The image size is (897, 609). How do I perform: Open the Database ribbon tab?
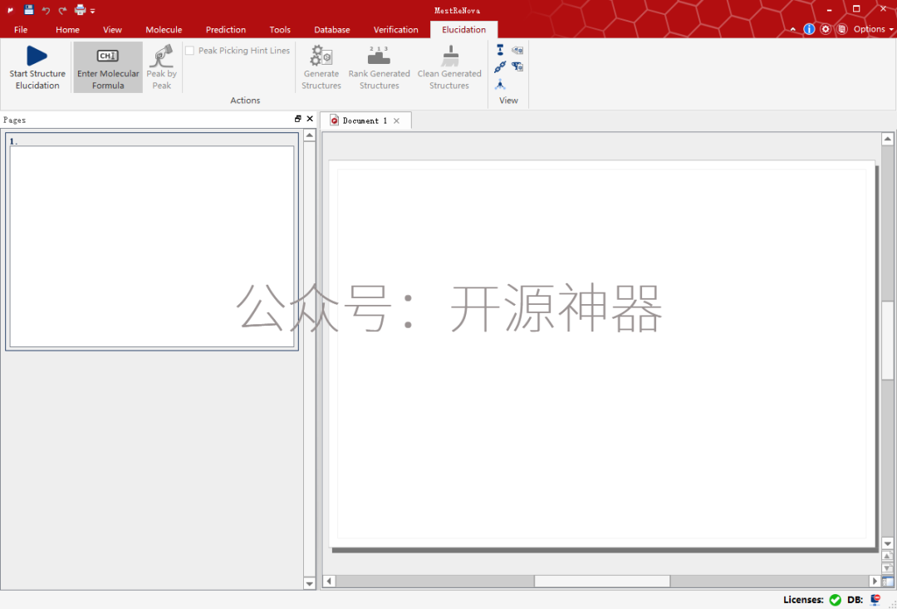pyautogui.click(x=331, y=30)
